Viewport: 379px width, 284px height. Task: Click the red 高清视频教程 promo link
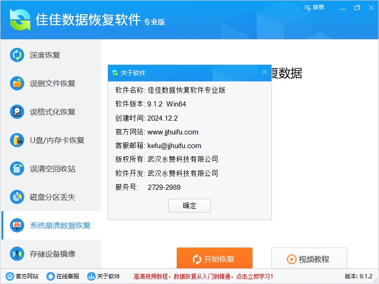[x=203, y=276]
